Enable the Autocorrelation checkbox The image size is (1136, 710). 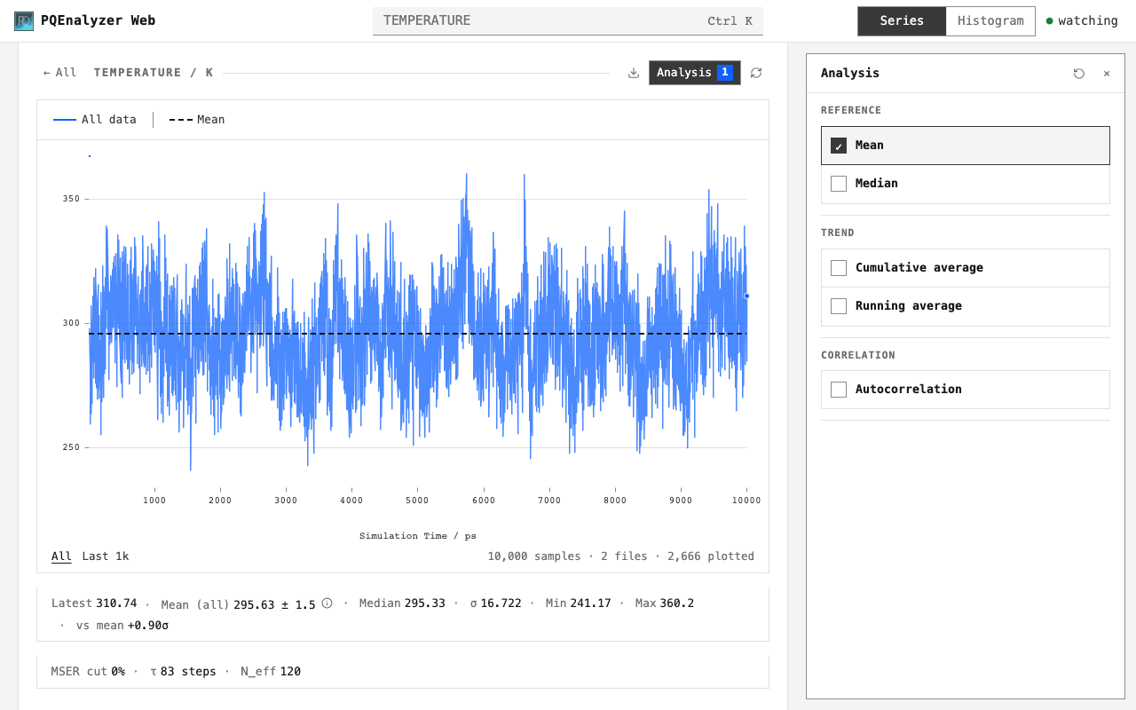(839, 390)
